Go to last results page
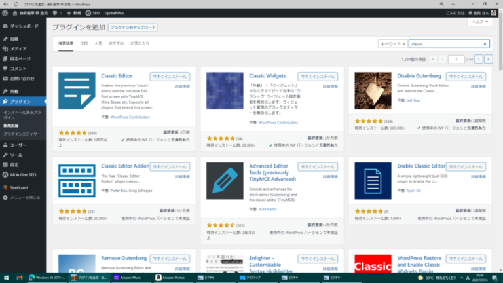This screenshot has width=503, height=283. [x=488, y=60]
